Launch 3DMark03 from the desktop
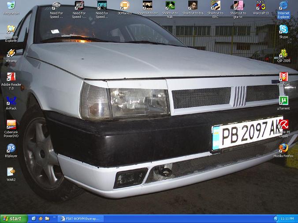298x223 pixels. pyautogui.click(x=125, y=6)
